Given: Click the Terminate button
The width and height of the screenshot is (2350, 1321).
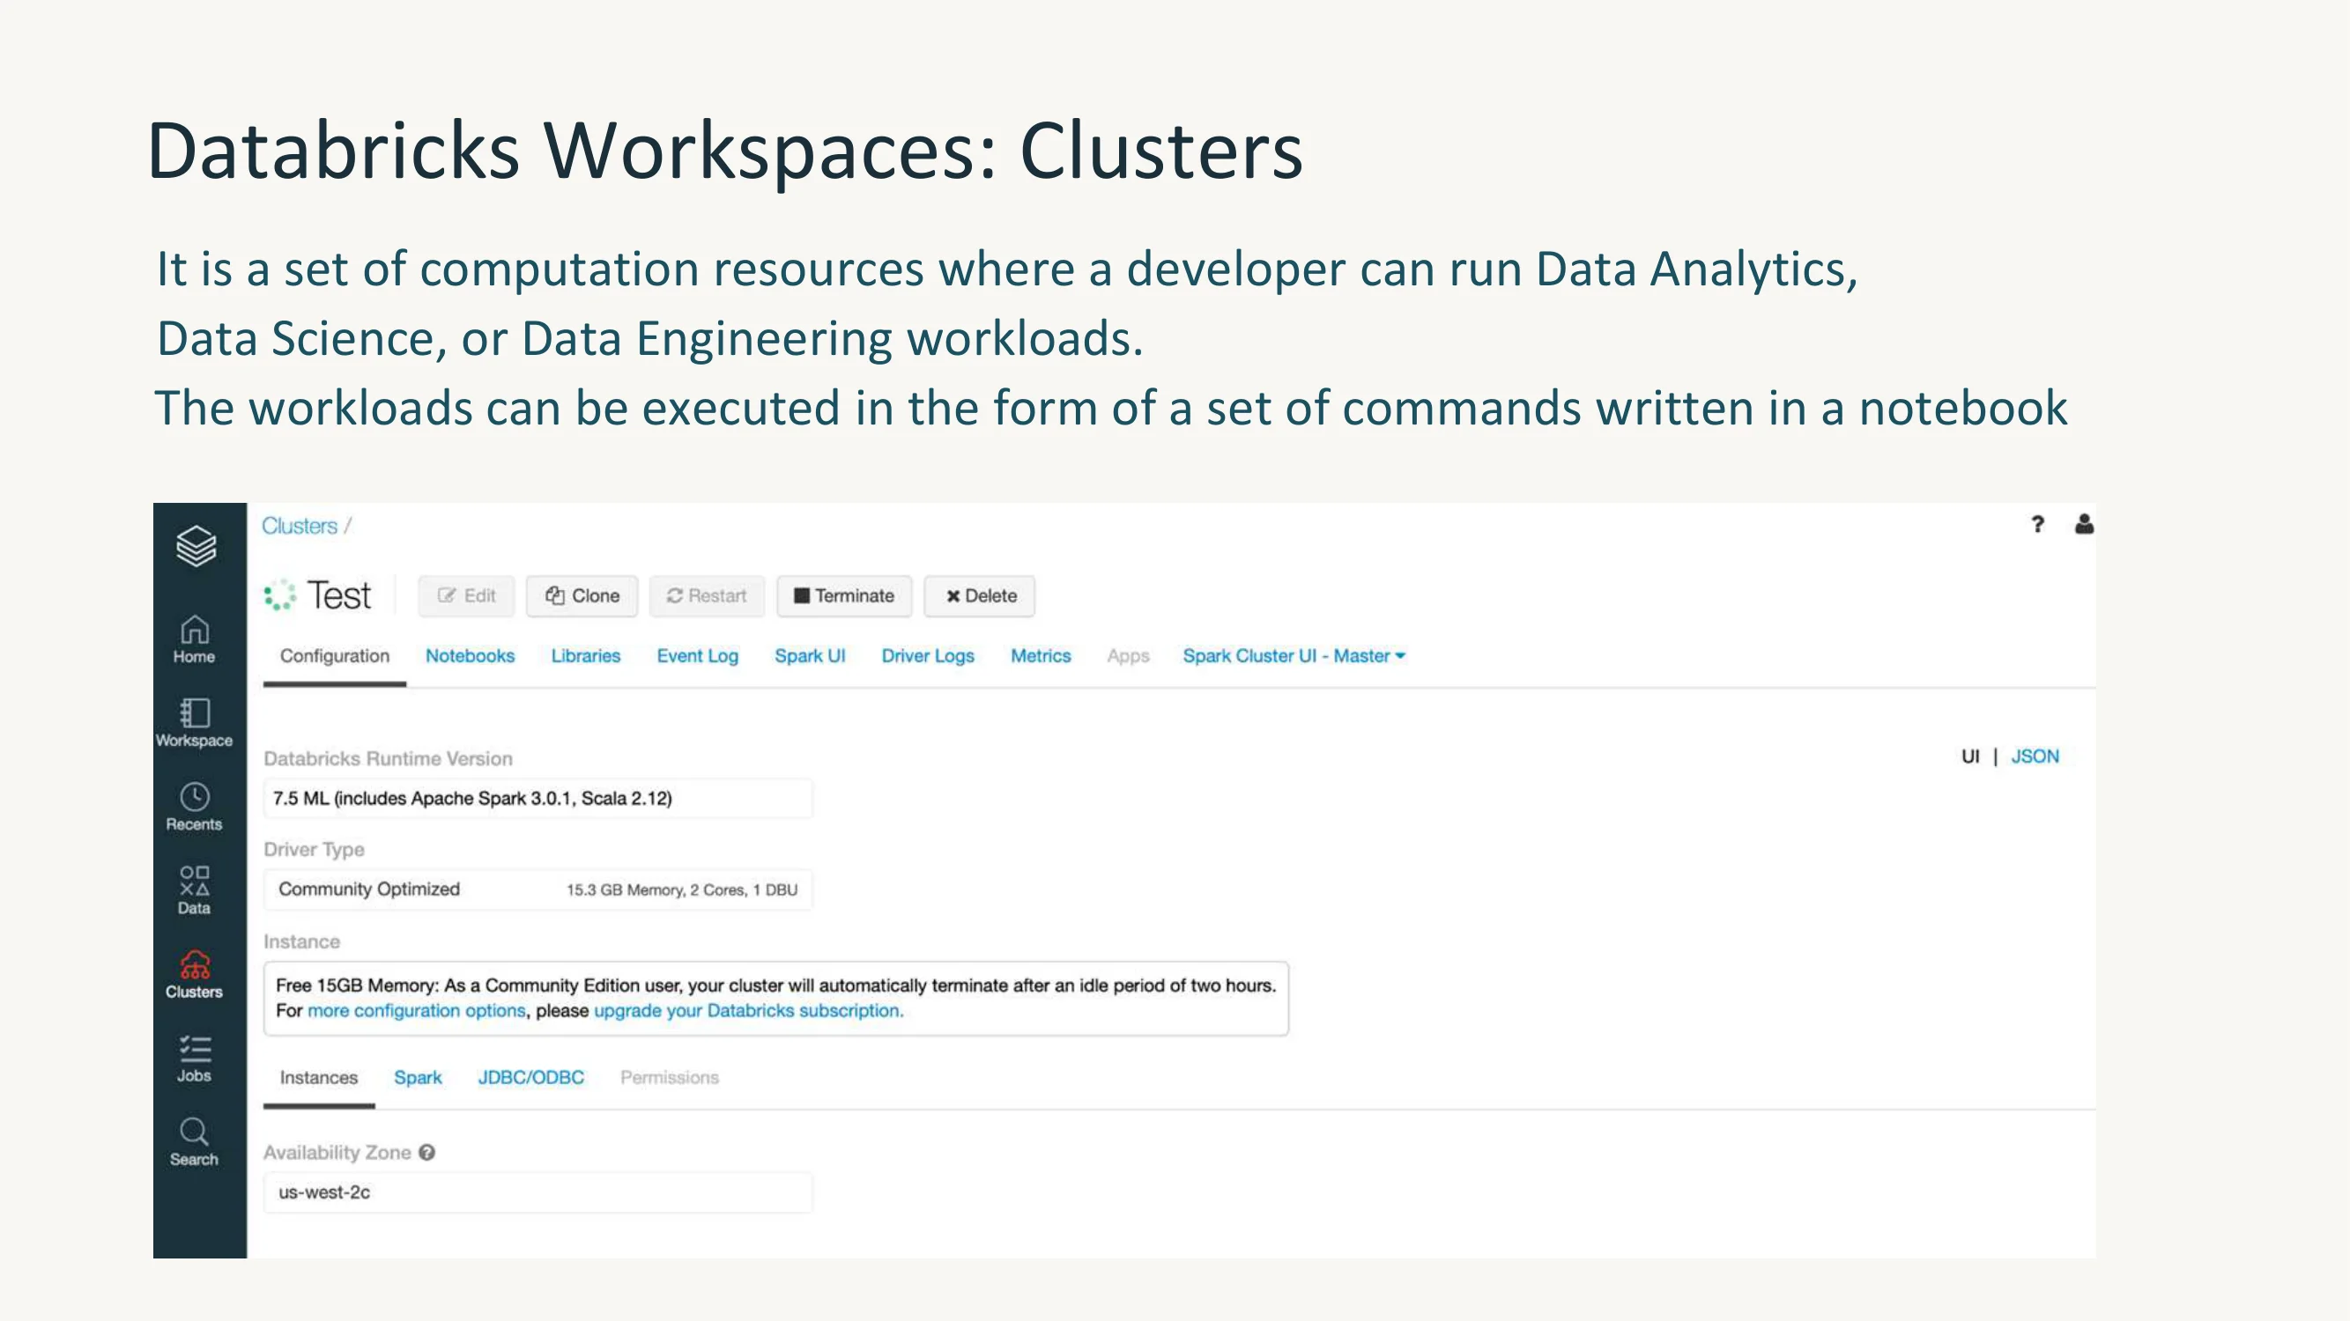Looking at the screenshot, I should 844,595.
